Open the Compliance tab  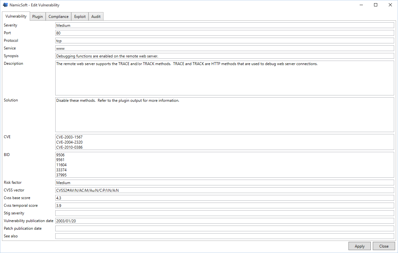click(x=58, y=17)
